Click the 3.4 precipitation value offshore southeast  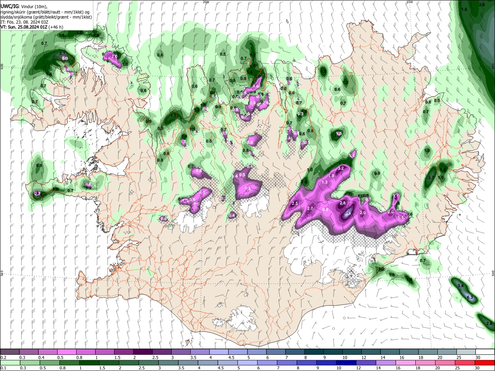[461, 286]
